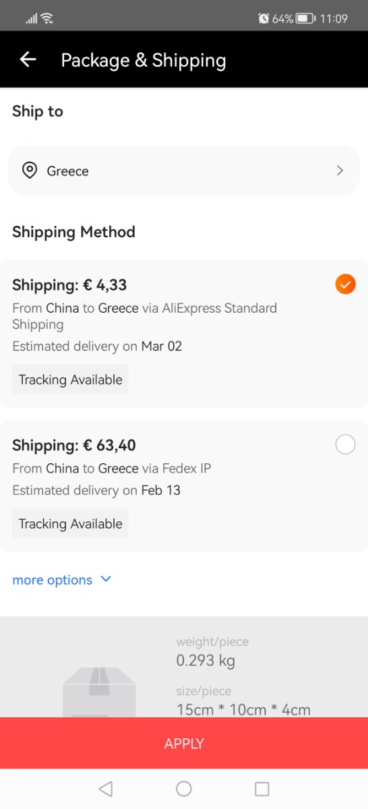Tap Tracking Available under Fedex IP

(x=70, y=524)
